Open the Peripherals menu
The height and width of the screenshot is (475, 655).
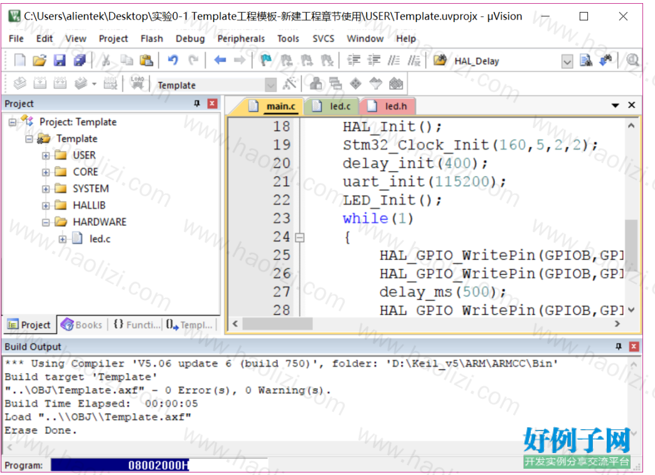coord(241,38)
